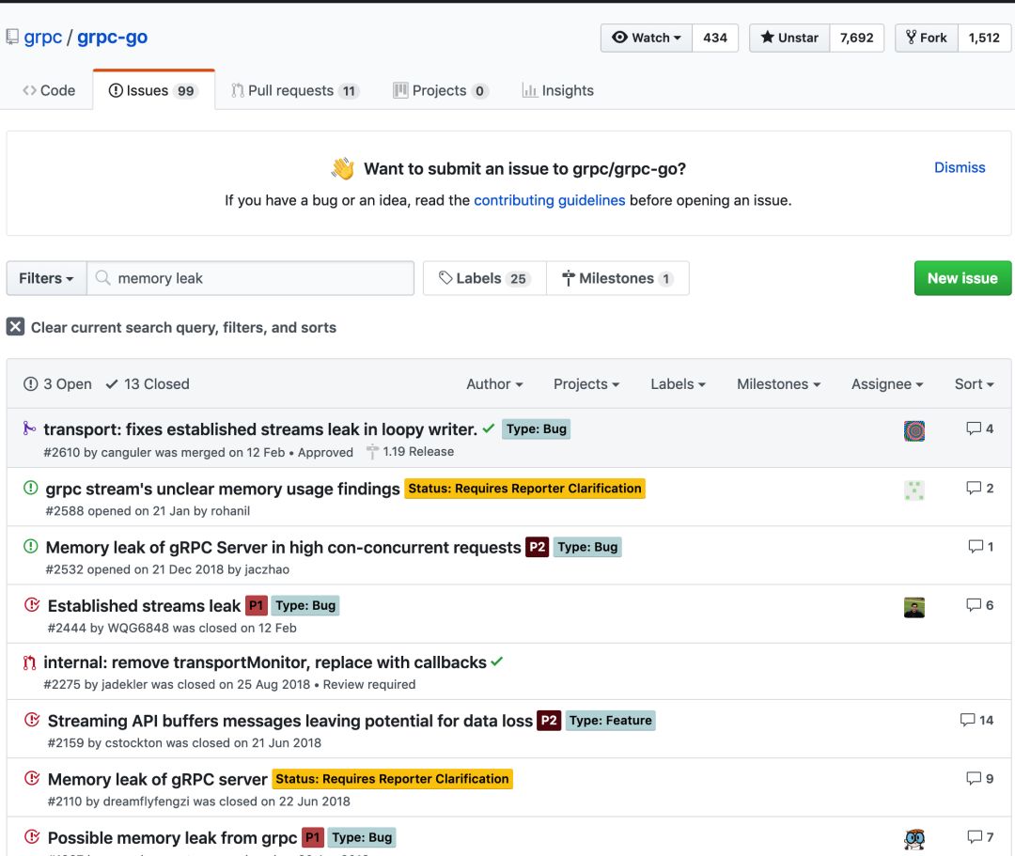Image resolution: width=1015 pixels, height=856 pixels.
Task: Click the canguler author link
Action: point(126,452)
